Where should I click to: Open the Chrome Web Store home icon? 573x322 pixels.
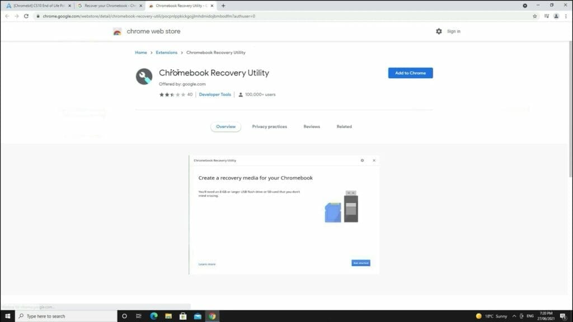(x=117, y=31)
